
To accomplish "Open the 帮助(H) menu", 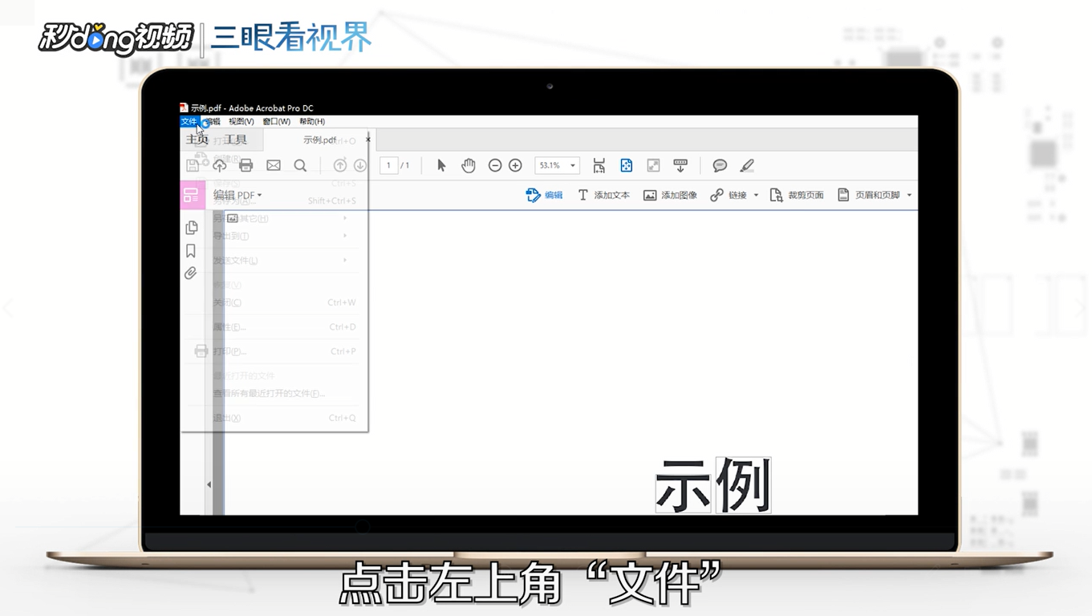I will [x=312, y=121].
